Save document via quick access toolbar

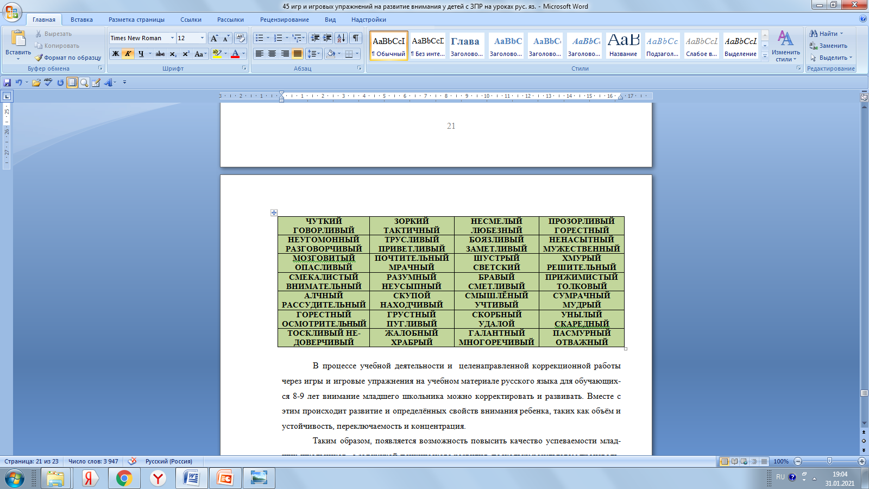[x=7, y=83]
